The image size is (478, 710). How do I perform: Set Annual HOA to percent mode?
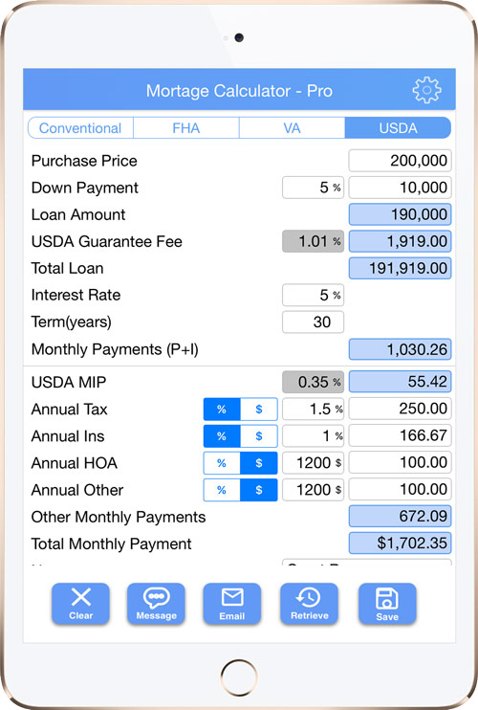[x=222, y=463]
